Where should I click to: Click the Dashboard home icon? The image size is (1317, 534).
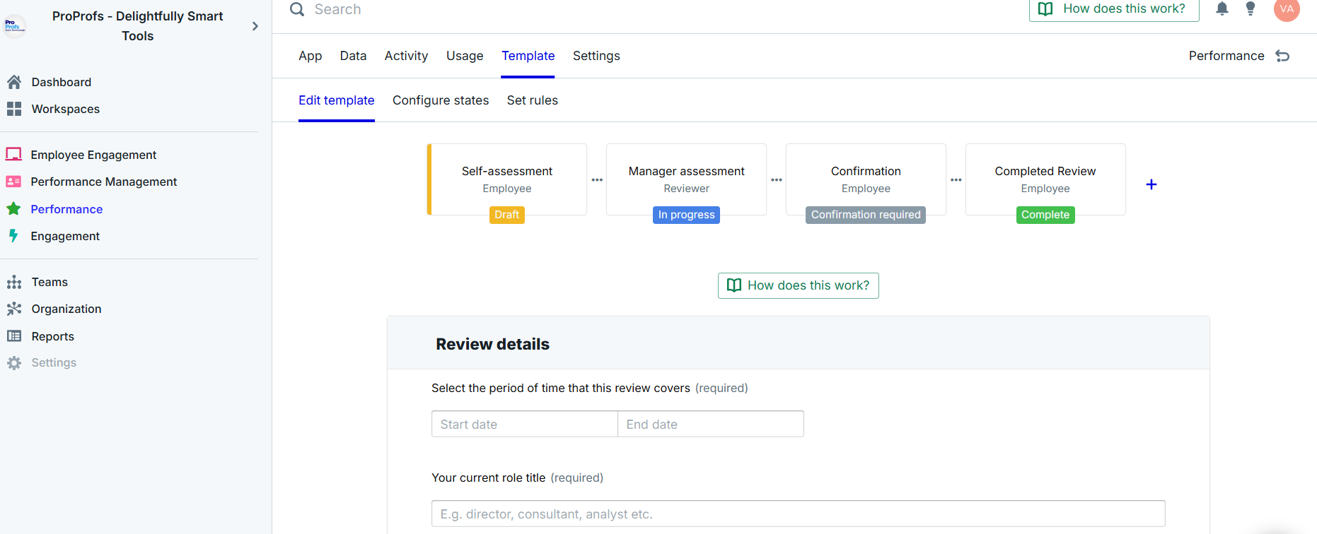tap(14, 82)
